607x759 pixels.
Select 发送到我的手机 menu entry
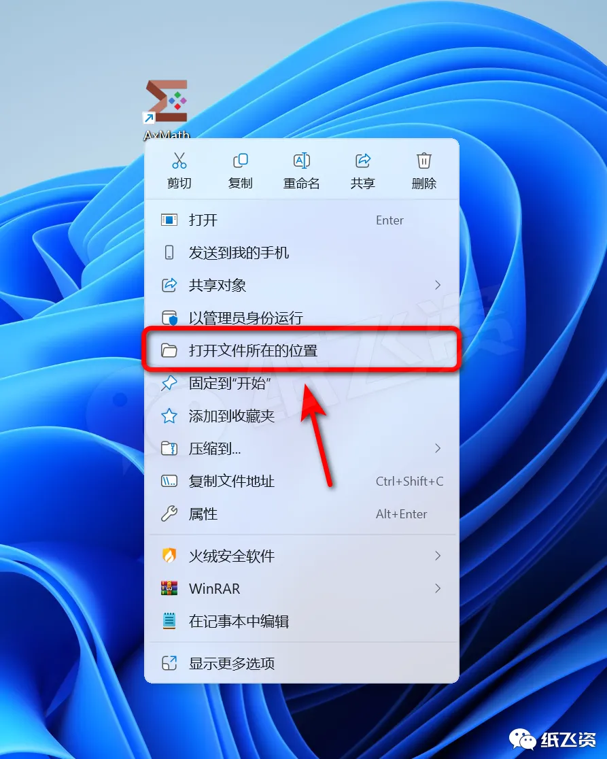pyautogui.click(x=301, y=253)
